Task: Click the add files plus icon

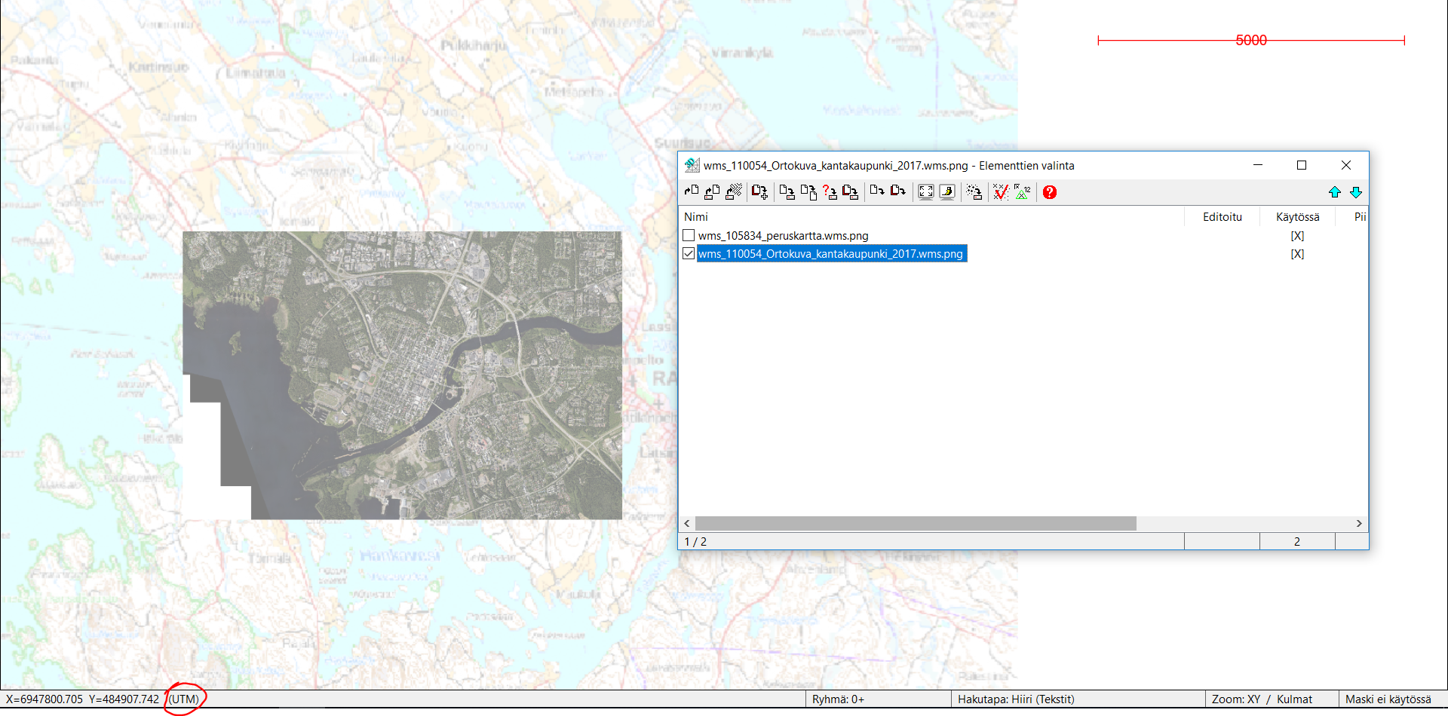Action: point(759,192)
